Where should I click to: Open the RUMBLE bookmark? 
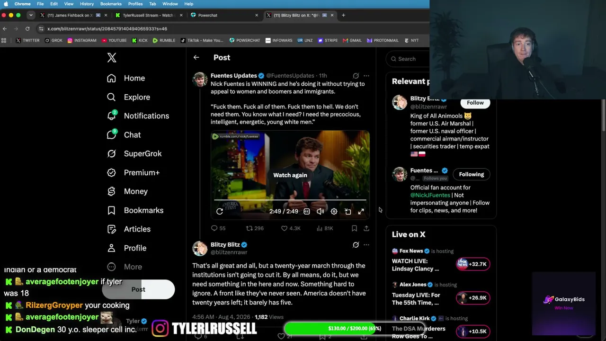click(164, 40)
